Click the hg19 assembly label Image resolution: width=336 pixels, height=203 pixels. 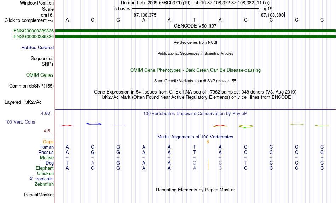coord(267,9)
